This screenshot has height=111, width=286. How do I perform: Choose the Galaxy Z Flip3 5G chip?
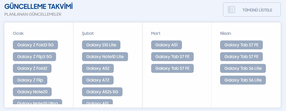pos(34,57)
